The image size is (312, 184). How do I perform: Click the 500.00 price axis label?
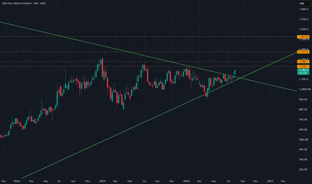[303, 140]
